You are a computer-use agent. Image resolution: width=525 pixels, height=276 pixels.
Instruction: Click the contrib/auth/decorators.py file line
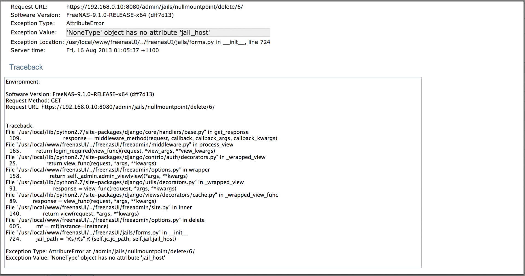135,157
